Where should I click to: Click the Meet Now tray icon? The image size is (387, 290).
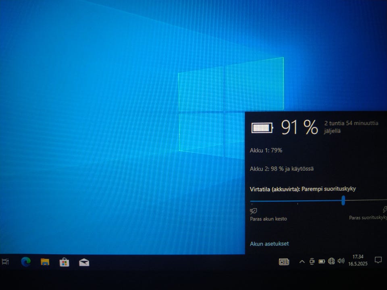[x=312, y=261]
